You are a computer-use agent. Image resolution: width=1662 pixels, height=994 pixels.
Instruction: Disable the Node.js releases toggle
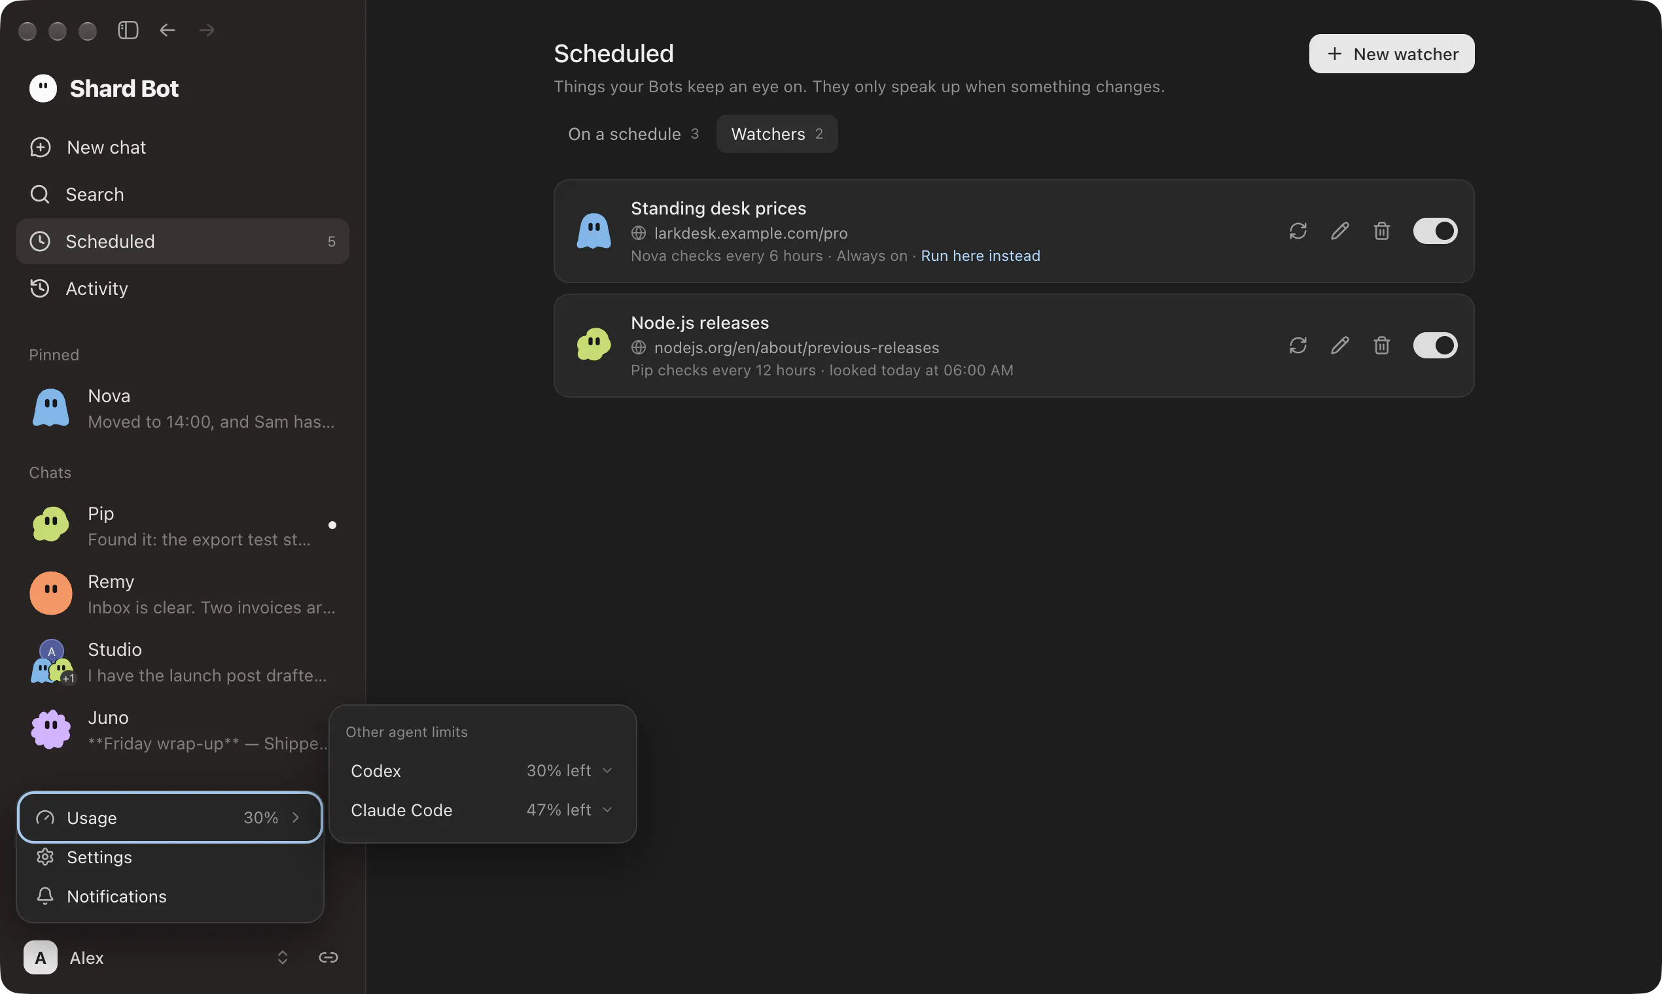(1435, 346)
